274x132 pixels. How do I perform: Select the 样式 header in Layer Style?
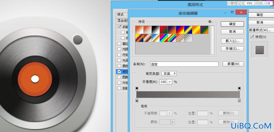[122, 15]
